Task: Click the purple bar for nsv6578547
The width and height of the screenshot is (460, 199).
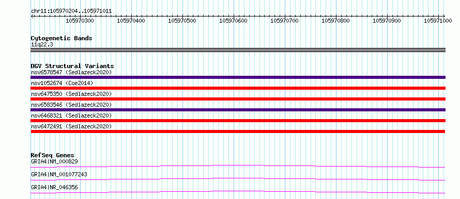Action: tap(238, 77)
